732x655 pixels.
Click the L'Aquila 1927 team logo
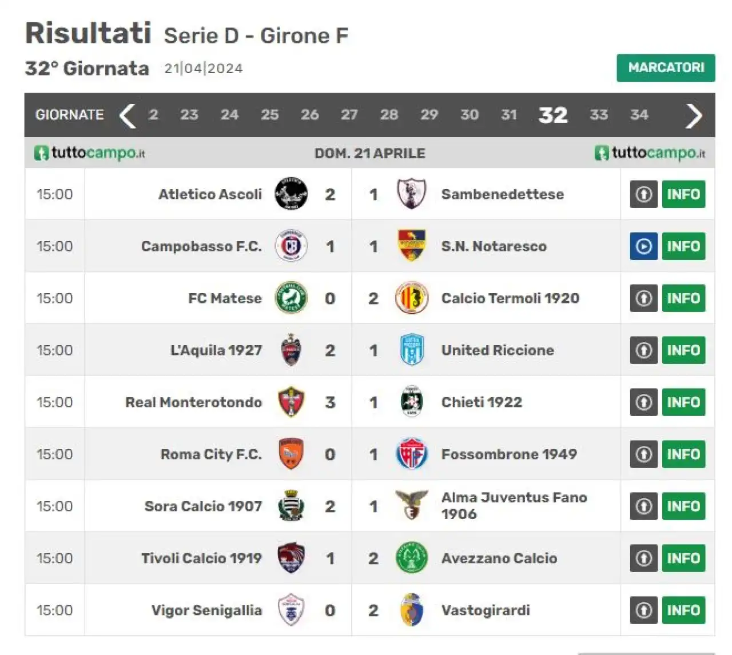[291, 350]
